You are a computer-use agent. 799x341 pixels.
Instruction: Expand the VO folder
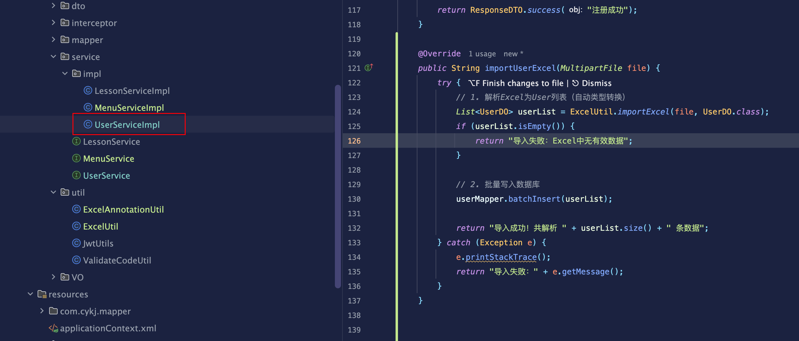pyautogui.click(x=53, y=277)
